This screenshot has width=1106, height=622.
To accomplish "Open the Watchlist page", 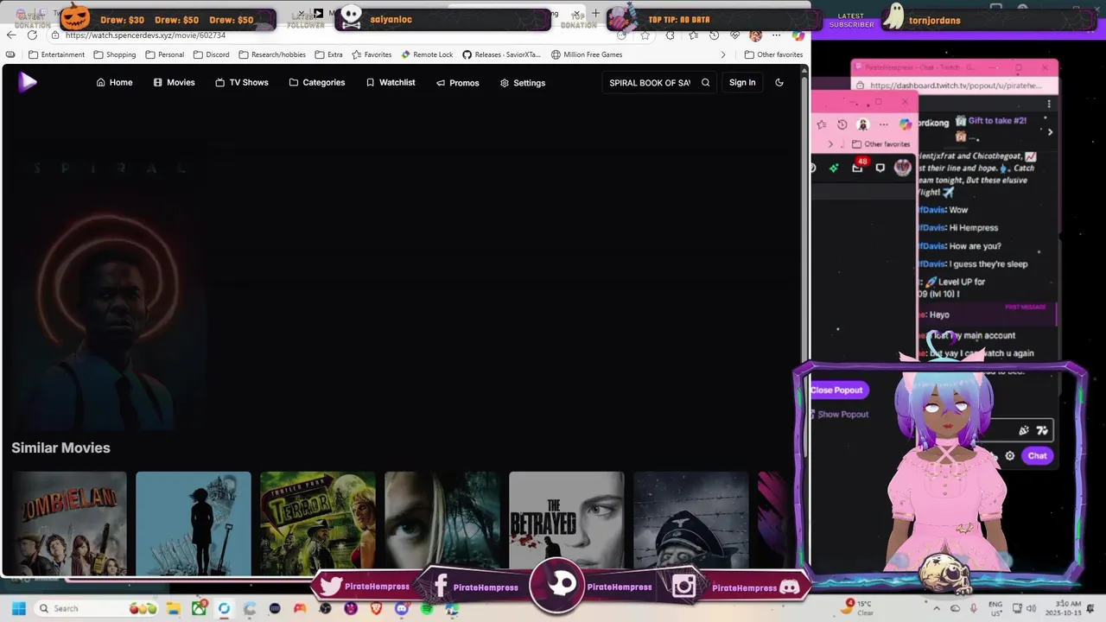I will click(391, 83).
